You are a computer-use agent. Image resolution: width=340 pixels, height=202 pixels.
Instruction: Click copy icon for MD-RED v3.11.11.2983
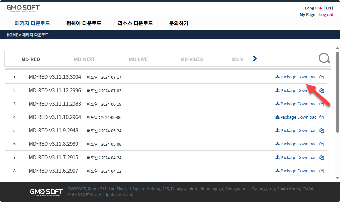click(x=322, y=104)
